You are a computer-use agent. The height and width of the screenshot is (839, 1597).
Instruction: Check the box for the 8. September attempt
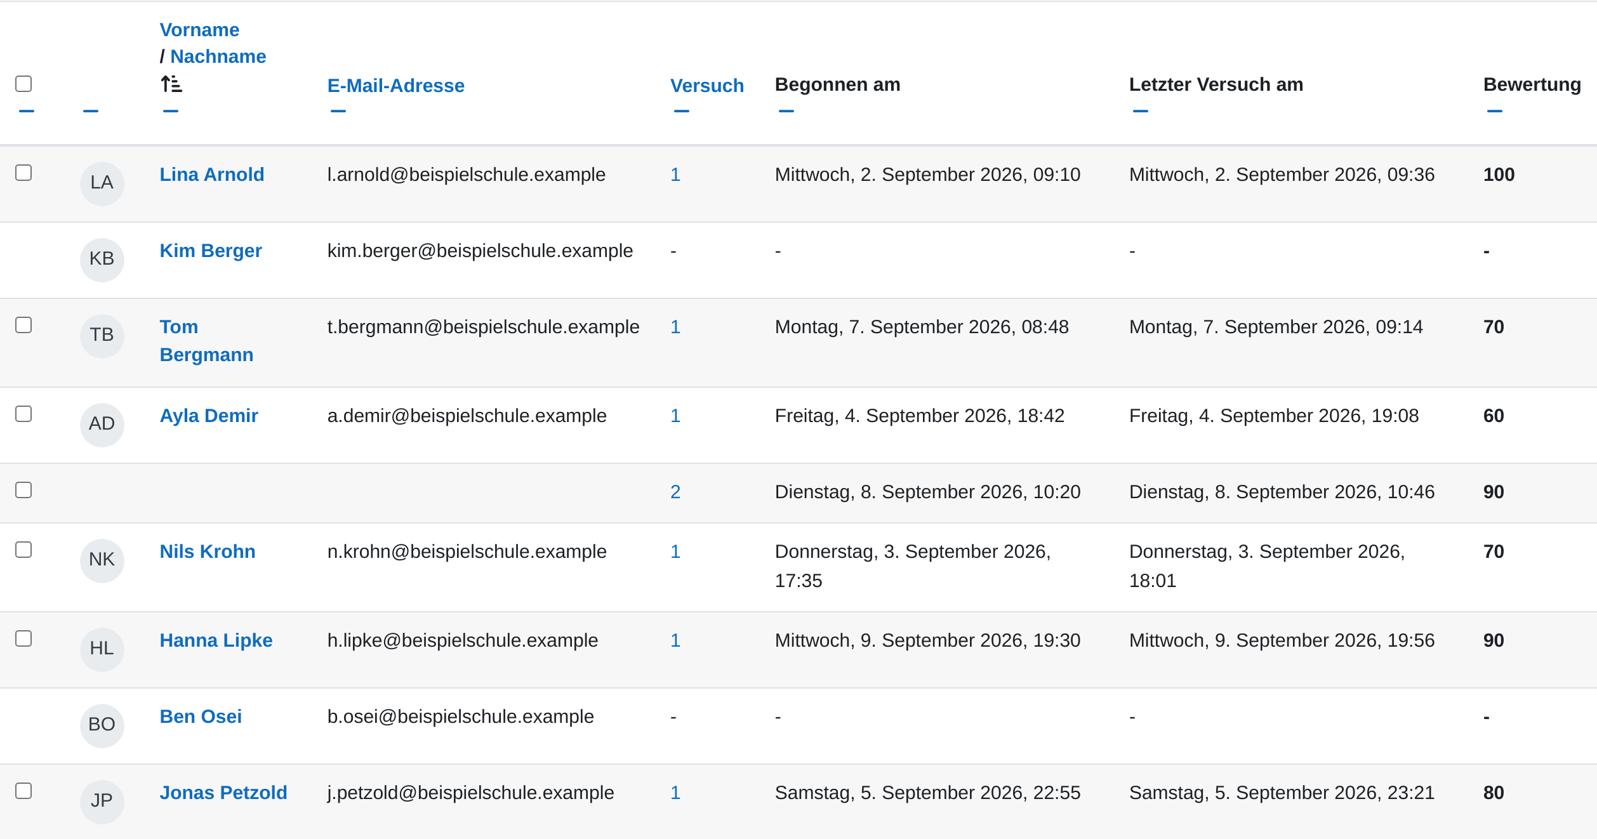tap(23, 490)
